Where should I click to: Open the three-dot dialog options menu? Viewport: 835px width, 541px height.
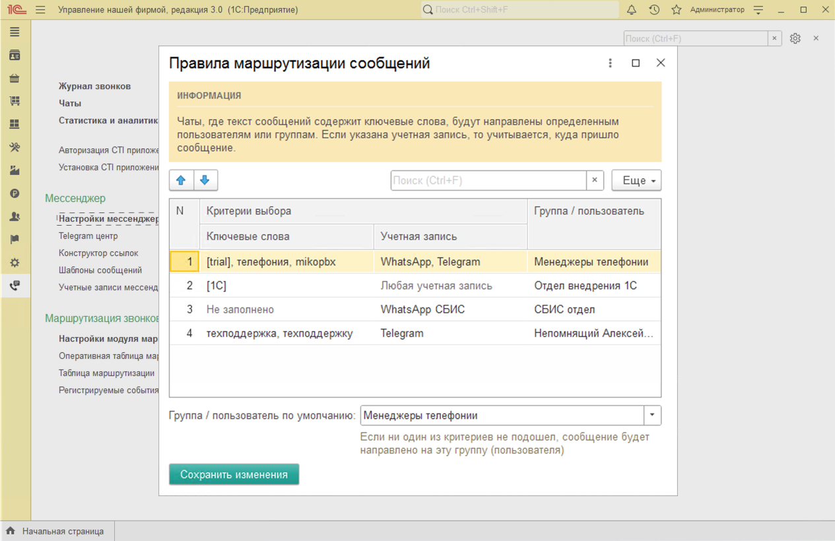click(x=610, y=63)
